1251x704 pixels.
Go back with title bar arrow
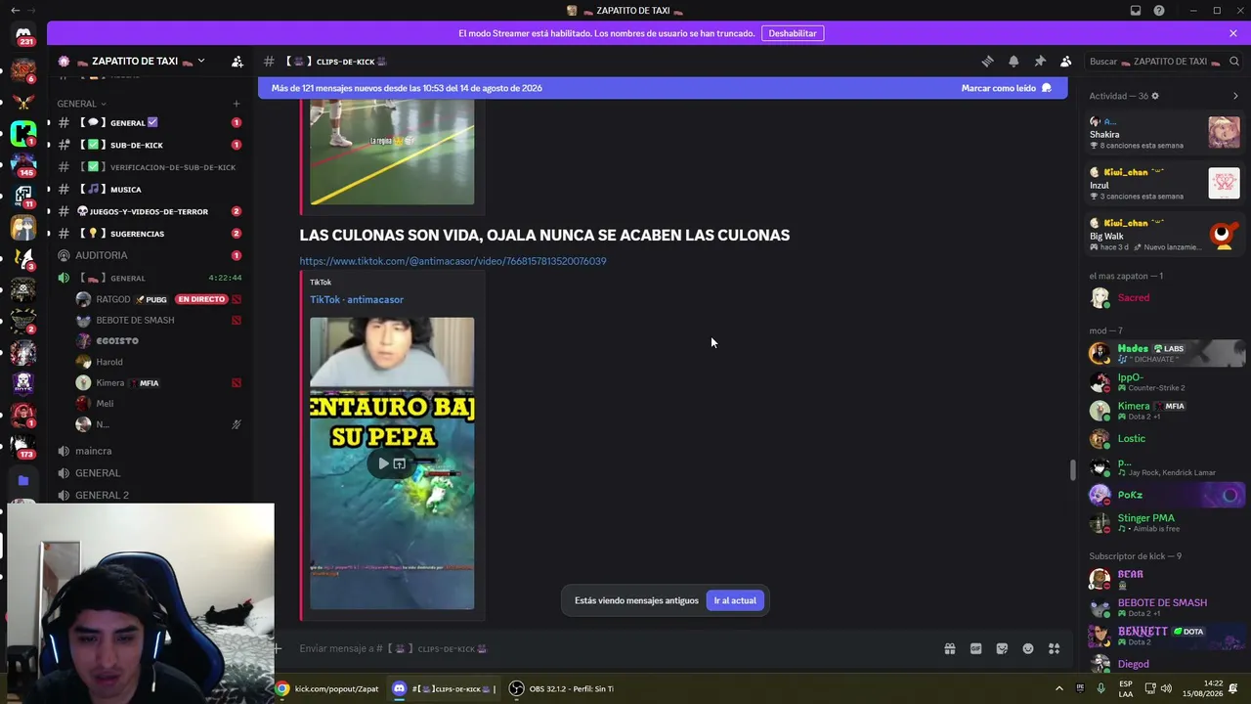pos(15,11)
